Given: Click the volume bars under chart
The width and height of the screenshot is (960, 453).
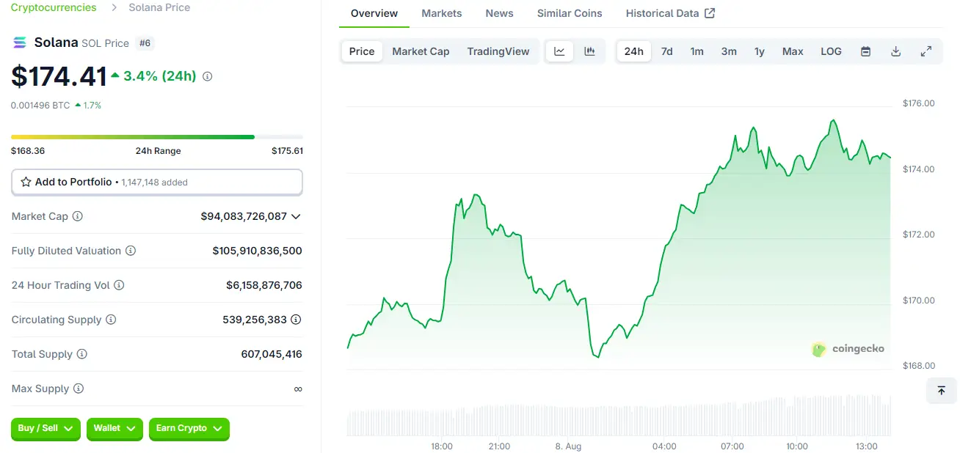Looking at the screenshot, I should coord(619,416).
